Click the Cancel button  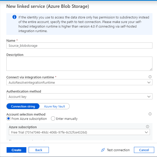click(x=144, y=150)
